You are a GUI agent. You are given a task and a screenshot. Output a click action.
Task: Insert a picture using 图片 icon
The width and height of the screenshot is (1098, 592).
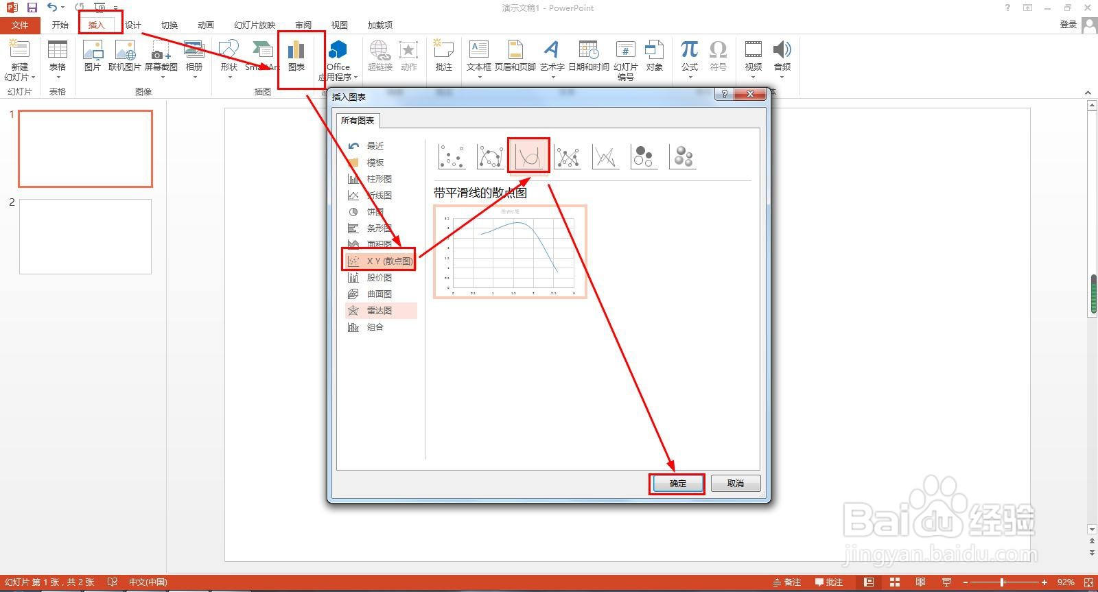(x=92, y=56)
